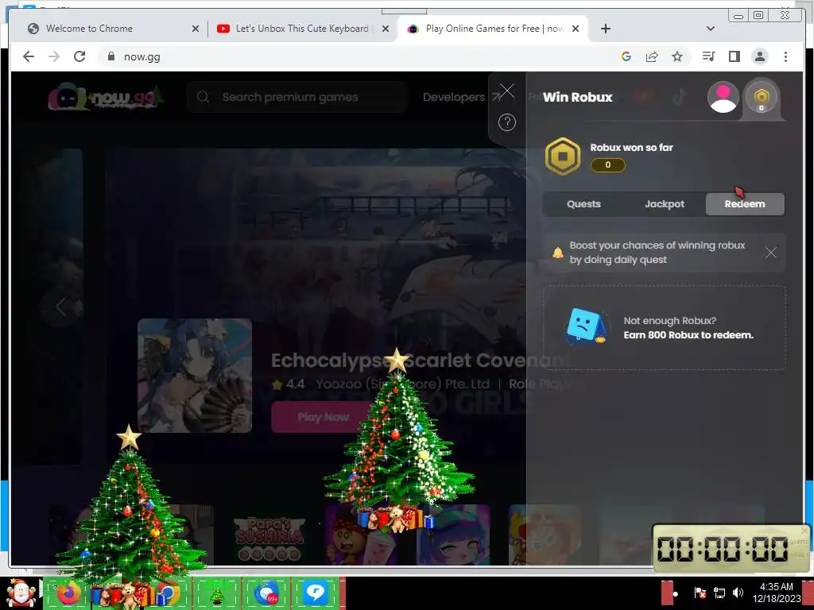Go to the previous carousel slide arrow

click(x=61, y=306)
